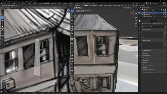Select the UV editor Cursor tool

click(x=2, y=14)
